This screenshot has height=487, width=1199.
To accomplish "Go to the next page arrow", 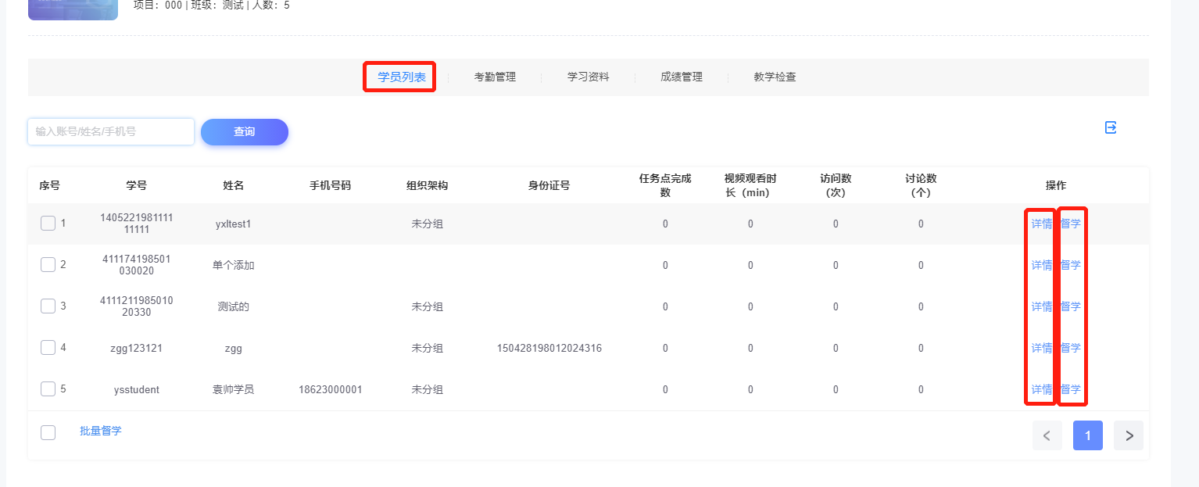I will click(1129, 435).
